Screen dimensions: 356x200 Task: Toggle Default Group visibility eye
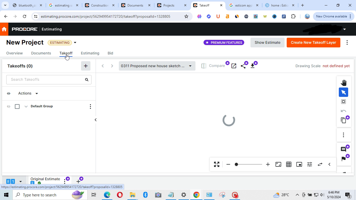coord(9,107)
